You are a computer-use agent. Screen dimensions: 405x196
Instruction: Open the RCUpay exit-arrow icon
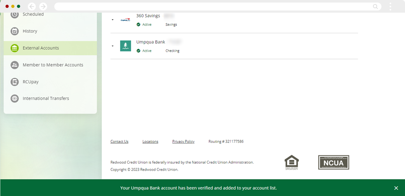[15, 82]
